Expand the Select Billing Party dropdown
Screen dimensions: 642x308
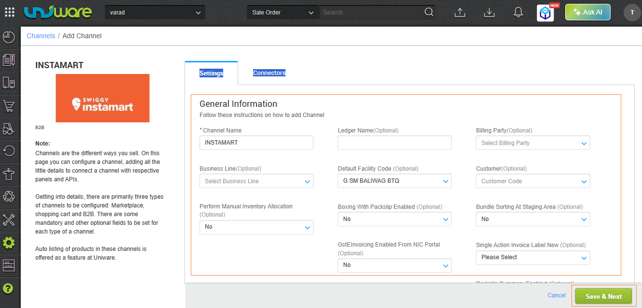(x=533, y=143)
